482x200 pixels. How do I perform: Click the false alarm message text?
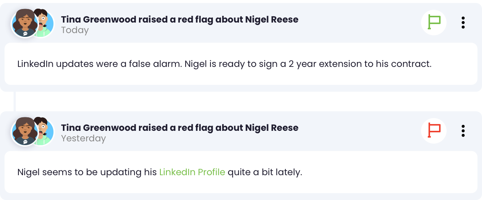pyautogui.click(x=224, y=64)
